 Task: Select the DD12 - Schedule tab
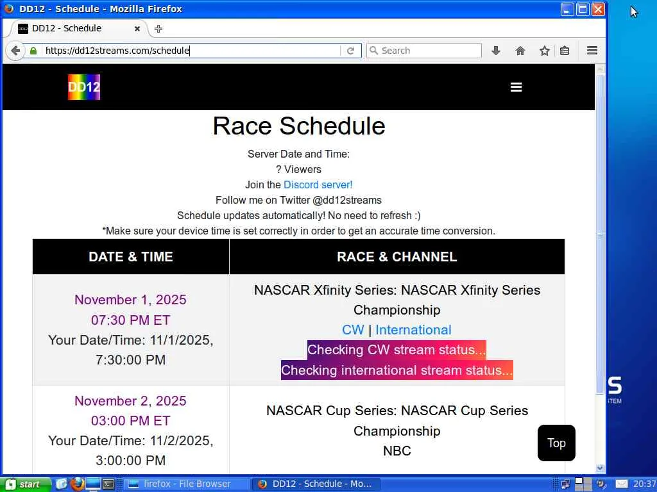pos(80,28)
